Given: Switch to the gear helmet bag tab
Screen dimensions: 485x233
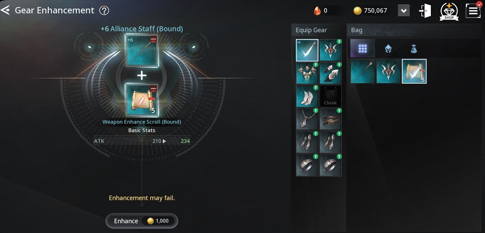Looking at the screenshot, I should (388, 48).
